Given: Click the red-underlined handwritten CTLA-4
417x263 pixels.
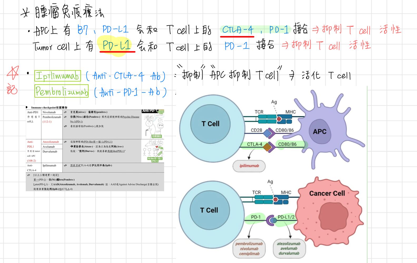Looking at the screenshot, I should 238,30.
